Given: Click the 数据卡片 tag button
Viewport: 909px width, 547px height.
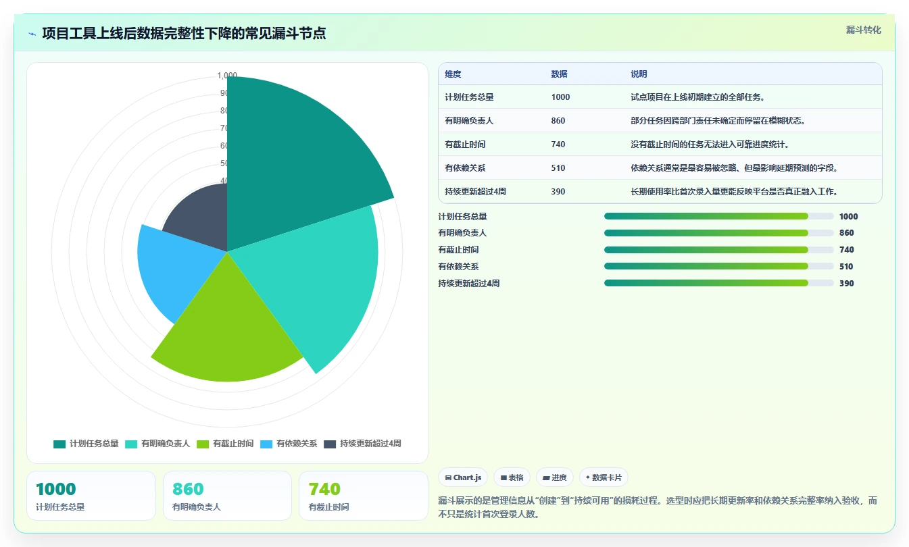Looking at the screenshot, I should click(x=604, y=477).
